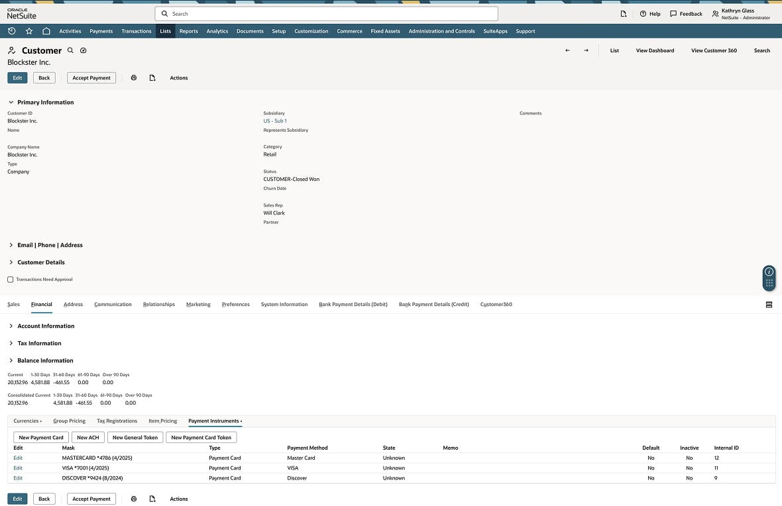The width and height of the screenshot is (782, 506).
Task: Click the List link at top right
Action: [614, 50]
